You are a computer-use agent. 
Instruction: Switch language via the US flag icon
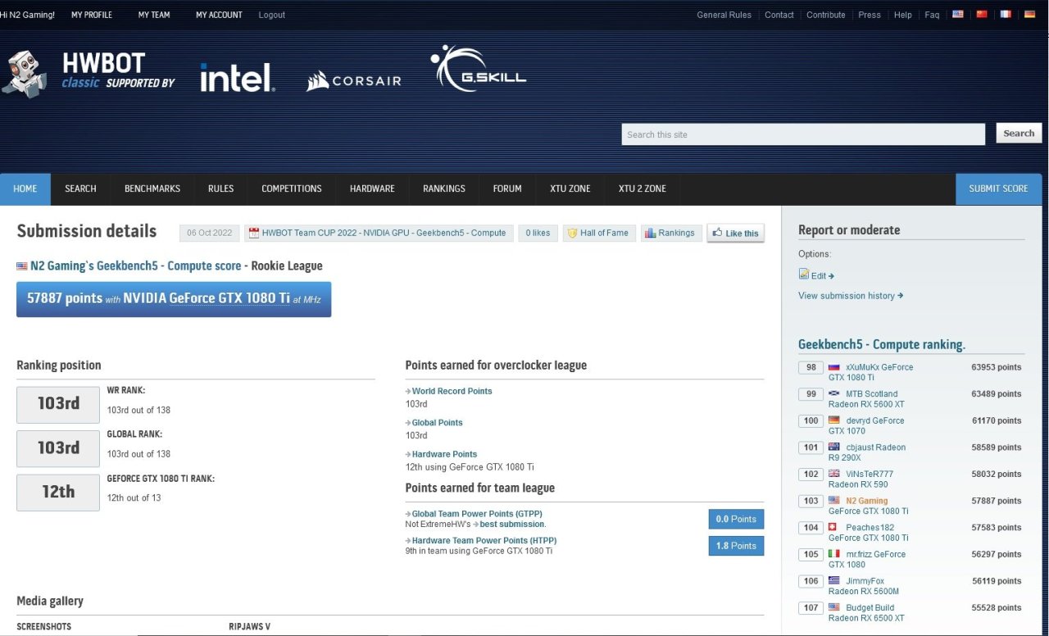coord(957,15)
